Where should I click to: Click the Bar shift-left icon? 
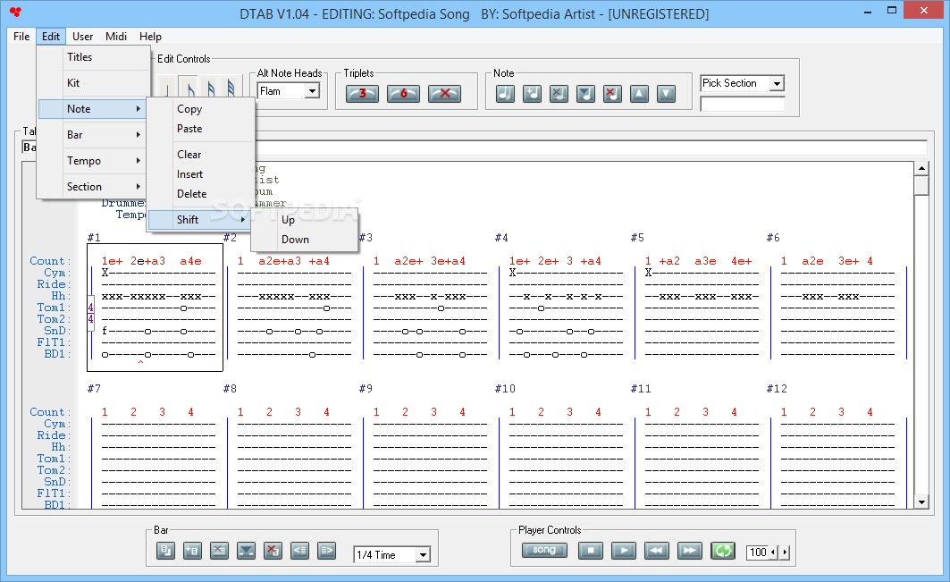tap(300, 551)
